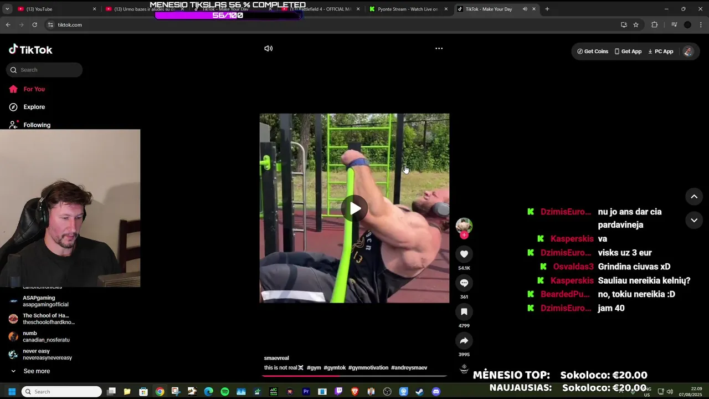The height and width of the screenshot is (399, 709).
Task: Open Steam from the taskbar
Action: tap(419, 392)
